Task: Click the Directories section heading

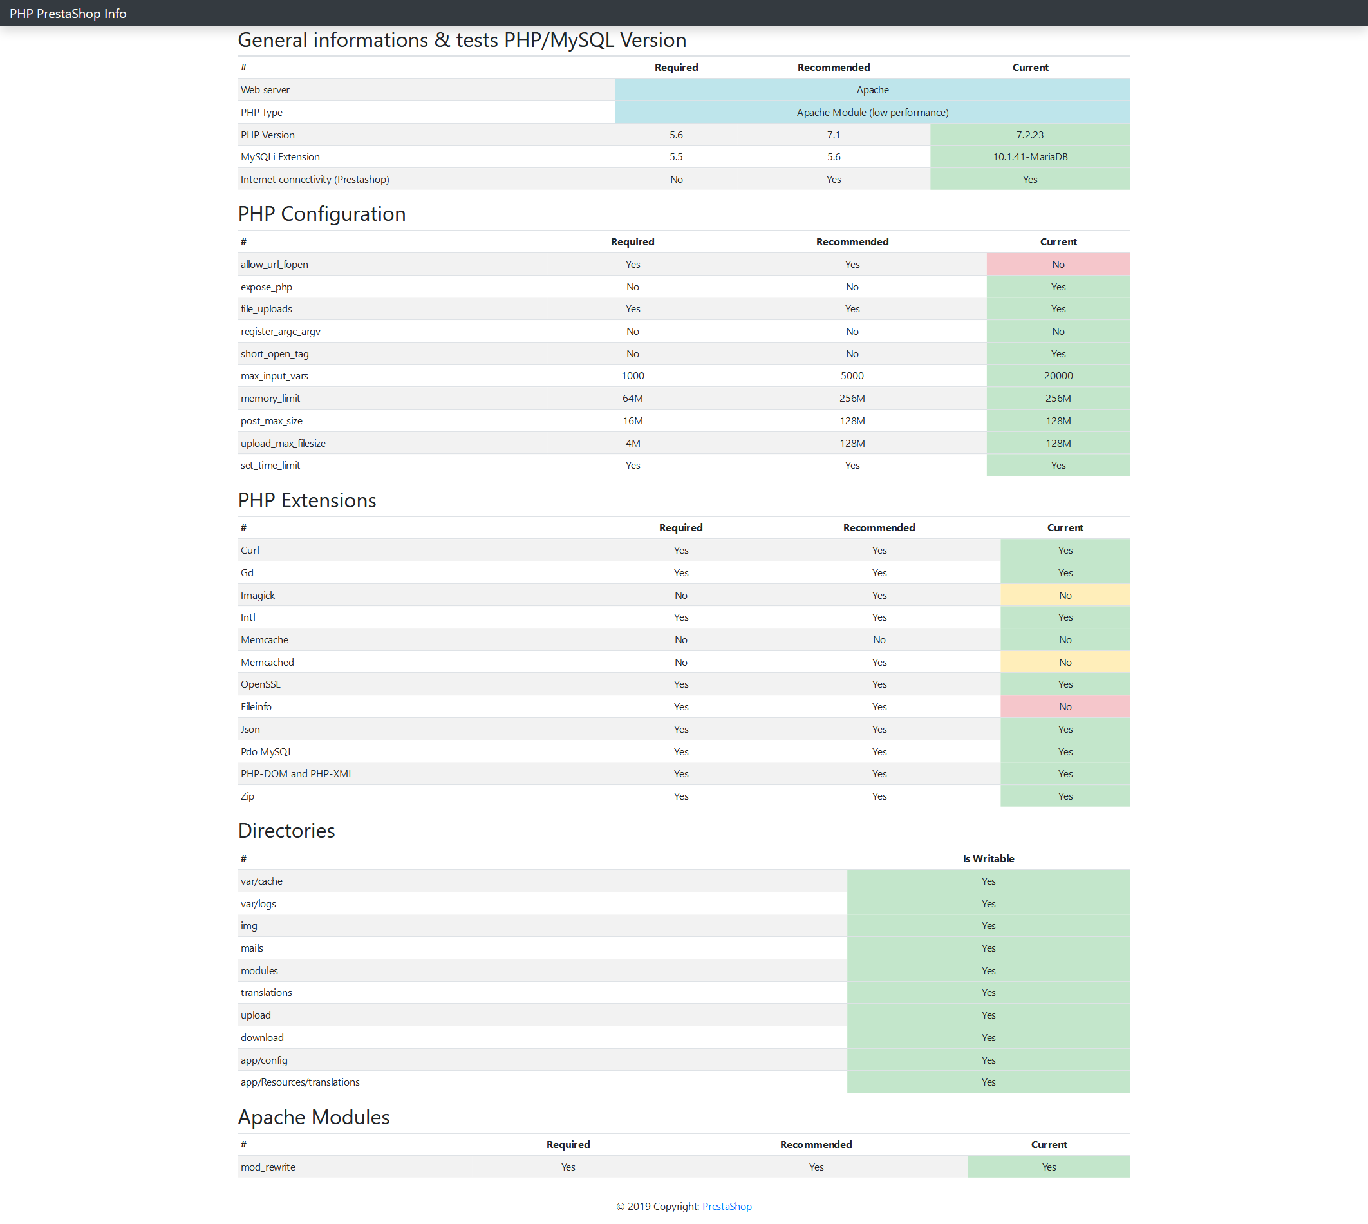Action: (286, 831)
